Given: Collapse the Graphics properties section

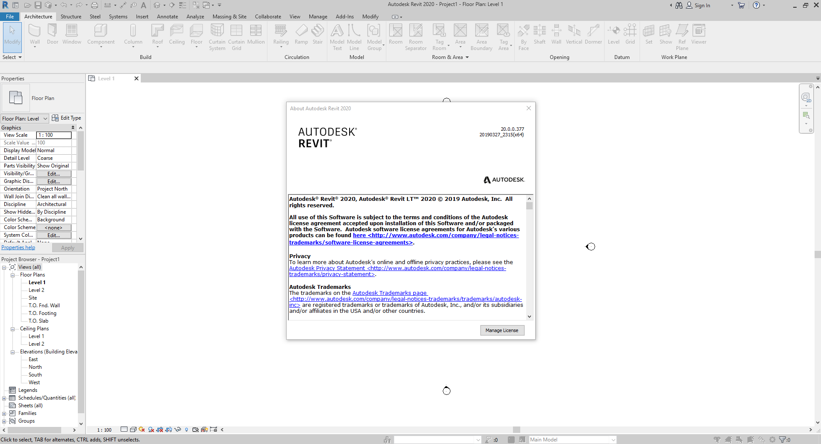Looking at the screenshot, I should click(73, 128).
